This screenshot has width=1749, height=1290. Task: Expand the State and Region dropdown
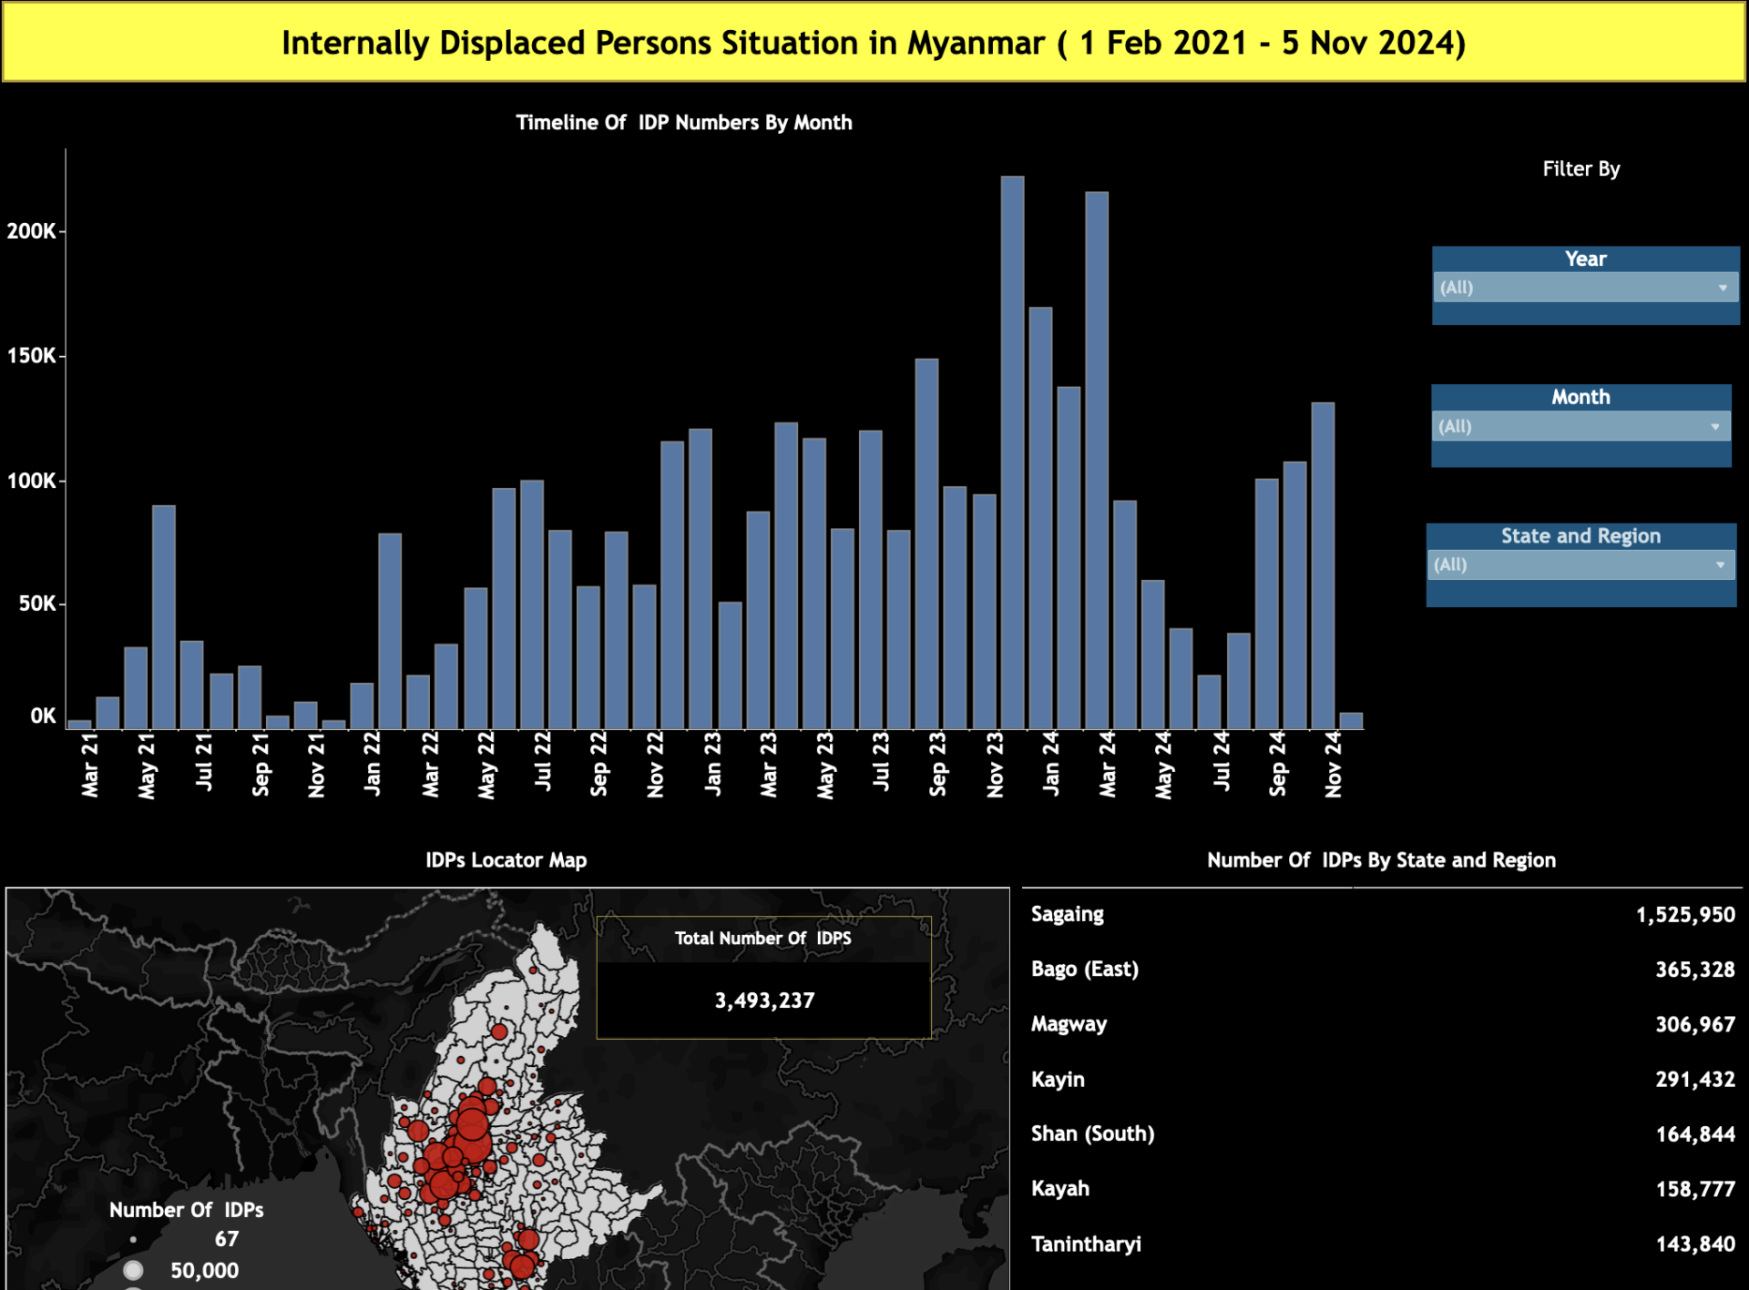[1580, 564]
